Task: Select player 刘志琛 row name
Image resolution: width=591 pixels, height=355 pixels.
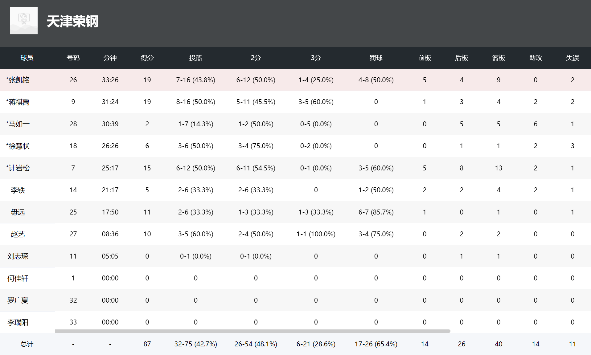Action: pyautogui.click(x=18, y=256)
